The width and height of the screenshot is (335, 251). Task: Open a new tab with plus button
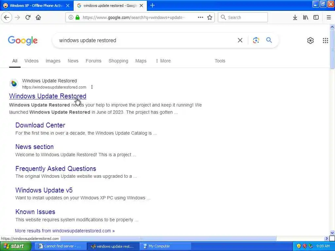(152, 6)
